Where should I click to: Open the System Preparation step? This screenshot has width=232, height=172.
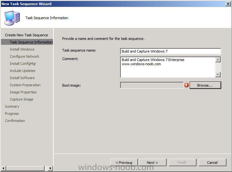click(25, 85)
